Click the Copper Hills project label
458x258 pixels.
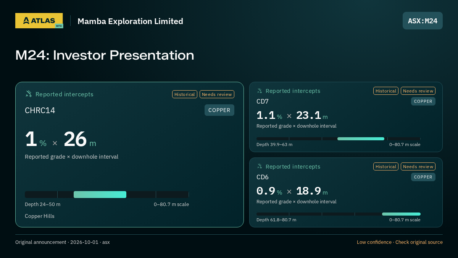point(40,216)
